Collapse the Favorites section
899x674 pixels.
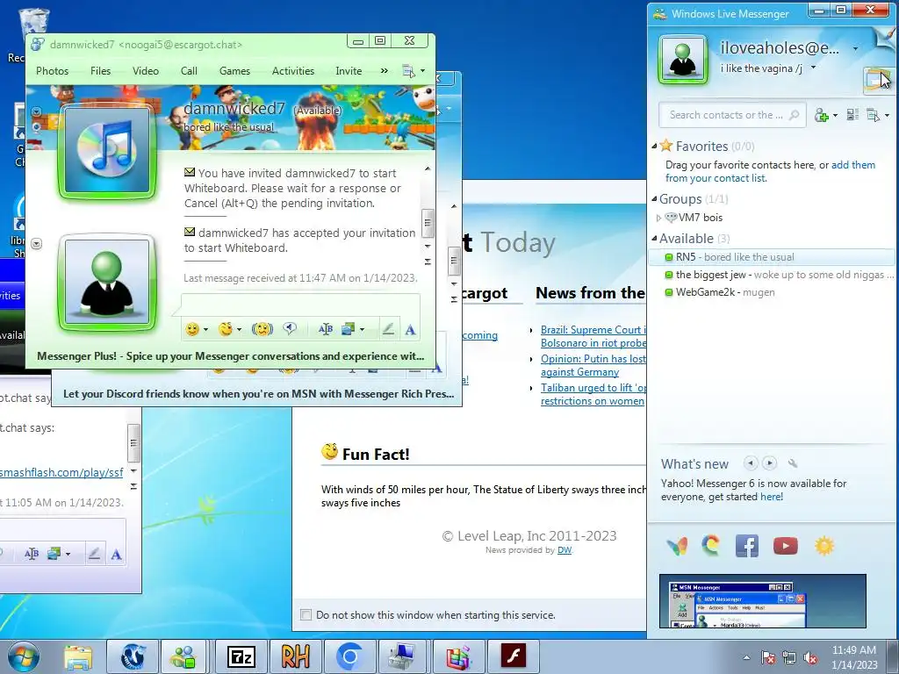point(654,147)
